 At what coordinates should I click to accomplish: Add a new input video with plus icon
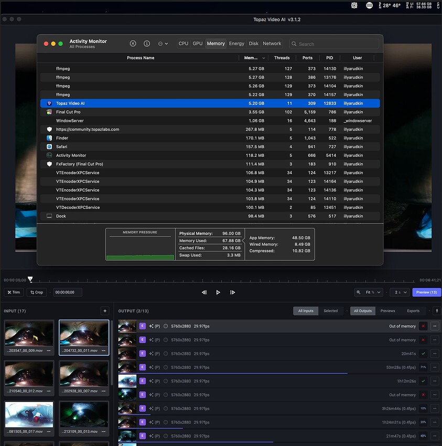(105, 311)
